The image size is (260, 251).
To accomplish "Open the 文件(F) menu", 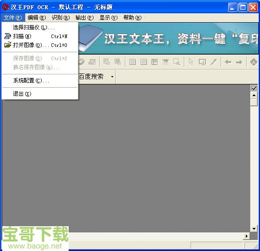I will pos(13,18).
